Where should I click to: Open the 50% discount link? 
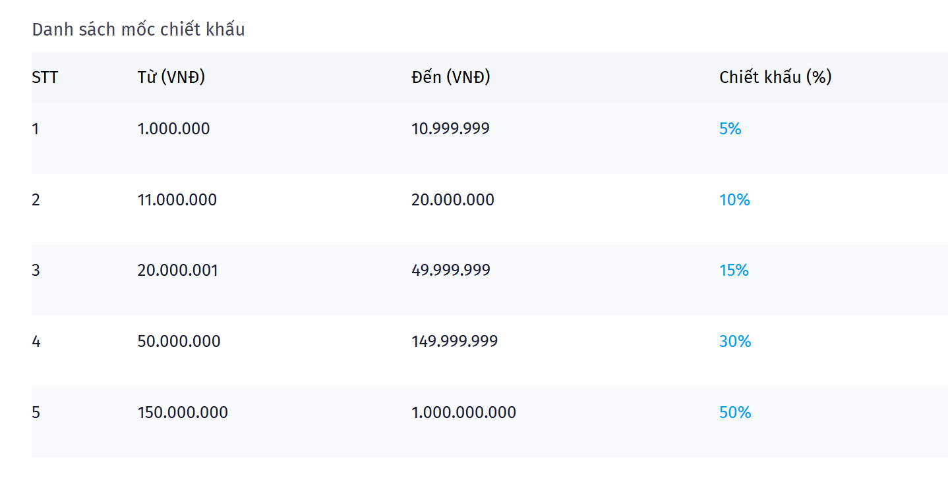click(x=735, y=413)
